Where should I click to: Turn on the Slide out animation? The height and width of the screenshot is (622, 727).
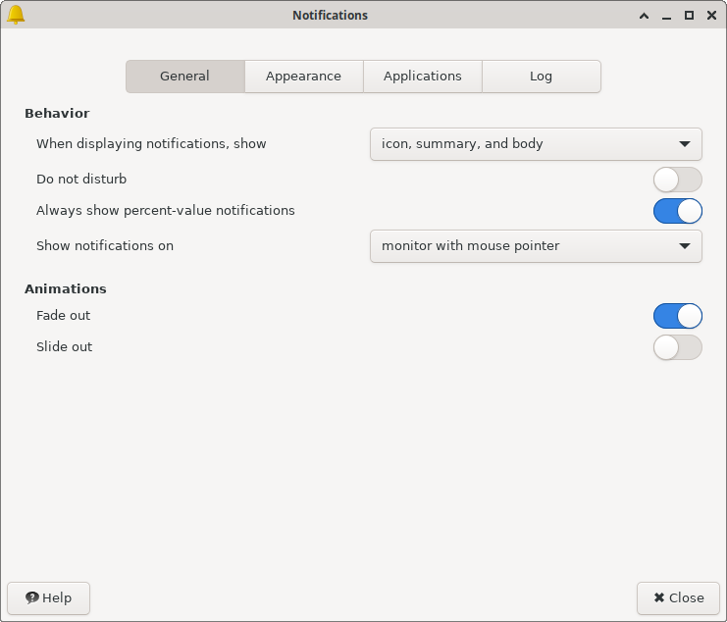(677, 347)
